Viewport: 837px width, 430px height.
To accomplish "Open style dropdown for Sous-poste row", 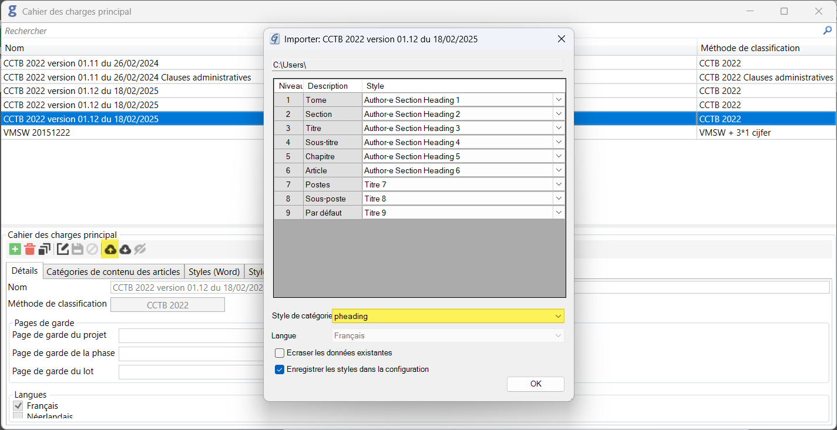I will [x=559, y=199].
